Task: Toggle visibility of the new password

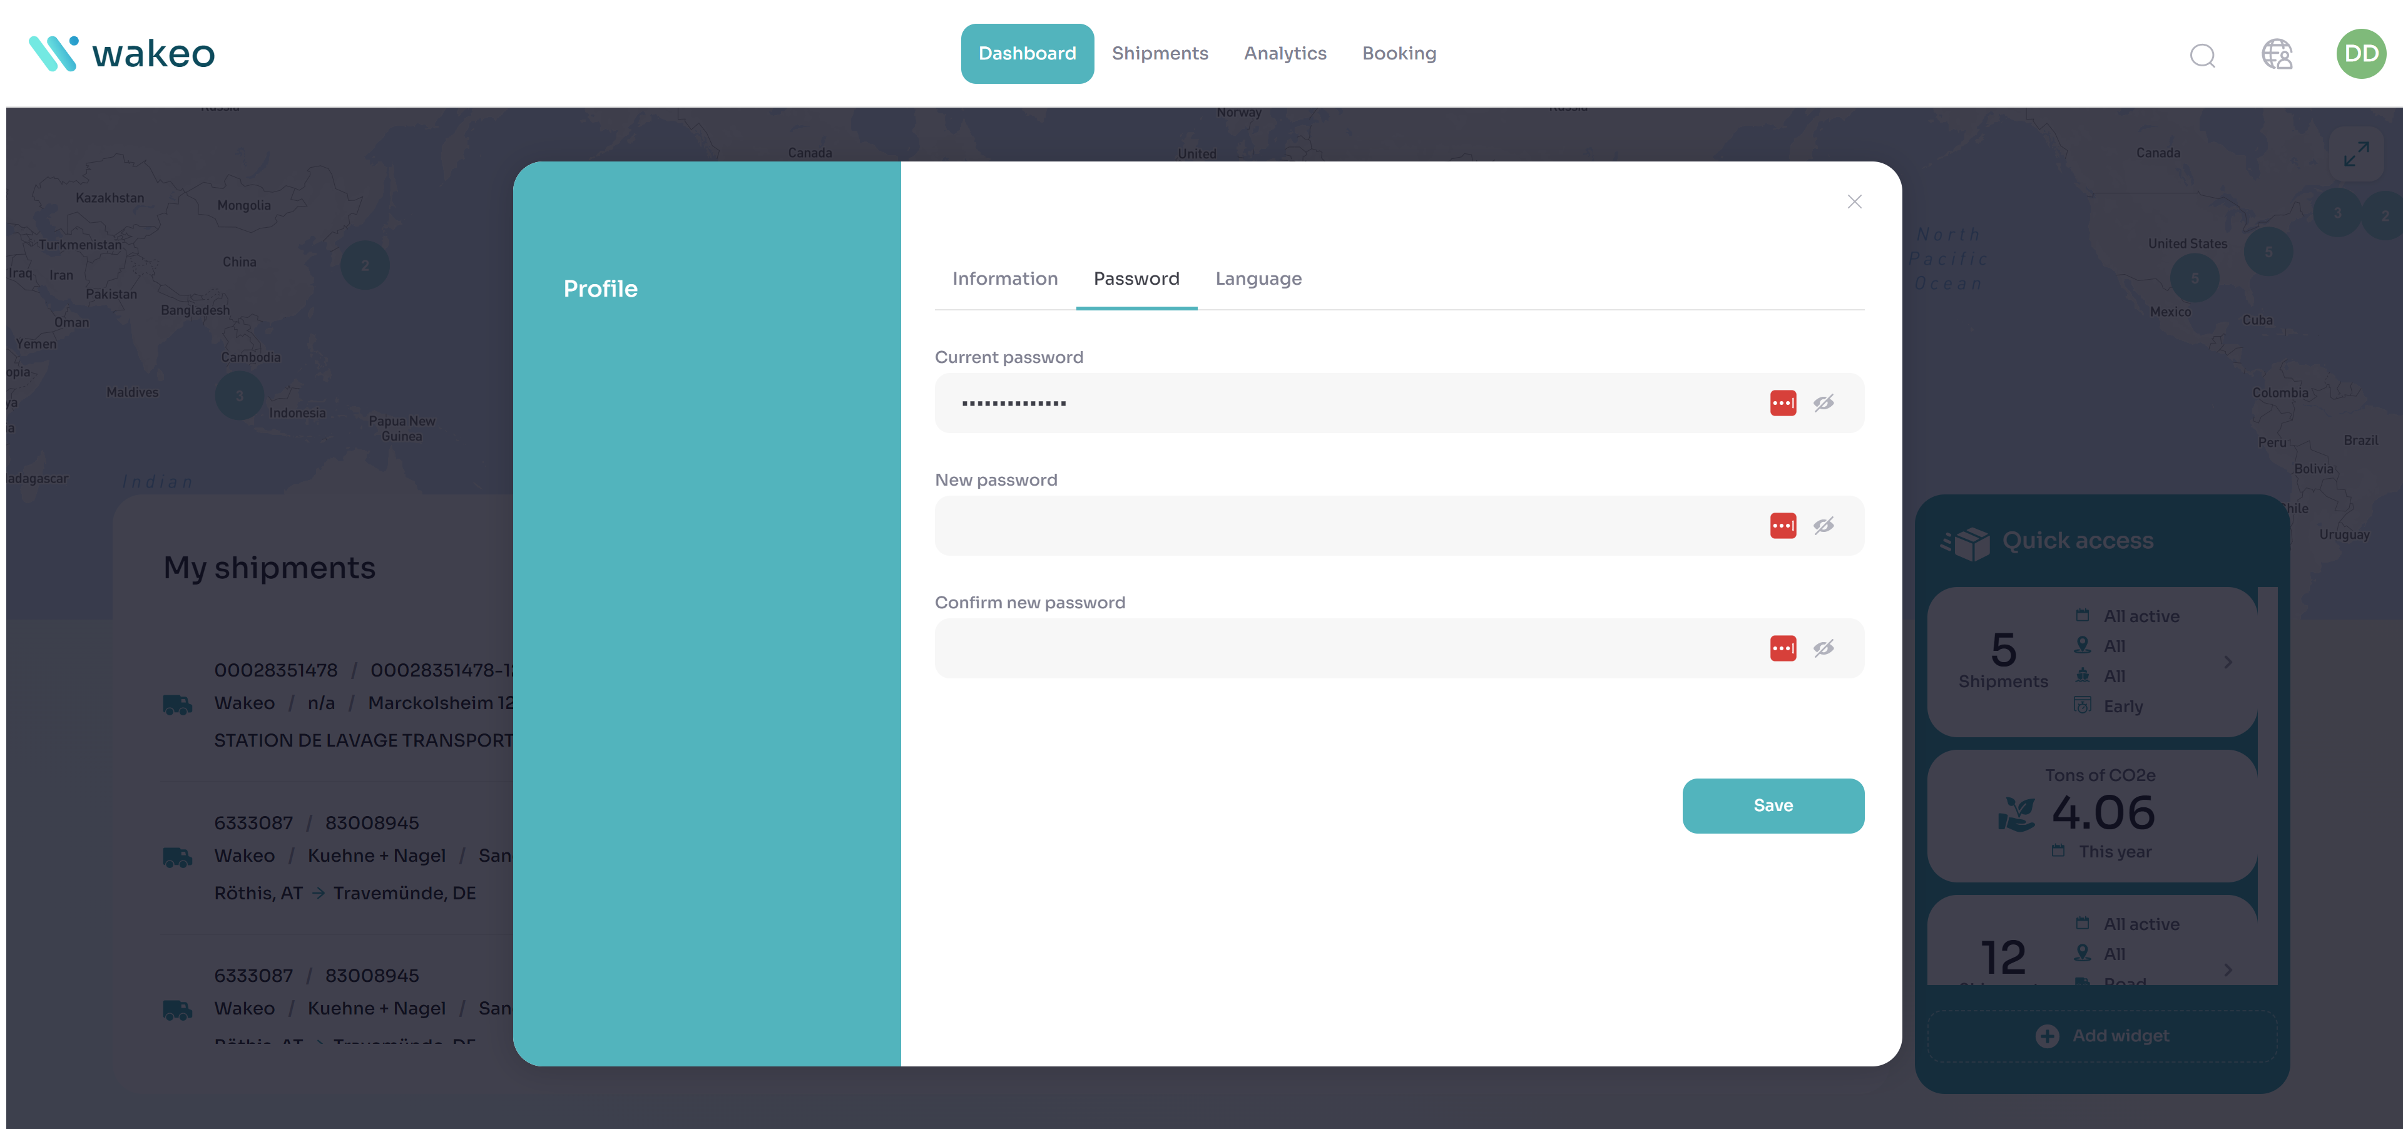Action: coord(1824,525)
